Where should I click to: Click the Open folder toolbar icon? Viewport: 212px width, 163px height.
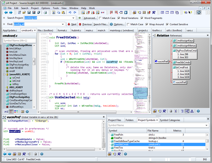pyautogui.click(x=24, y=13)
